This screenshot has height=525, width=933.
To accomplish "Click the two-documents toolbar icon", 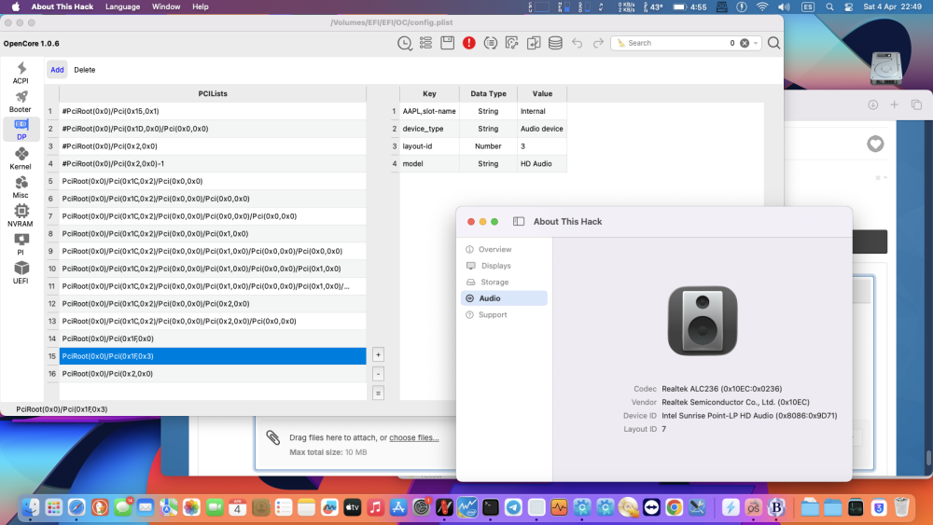I will [x=534, y=43].
